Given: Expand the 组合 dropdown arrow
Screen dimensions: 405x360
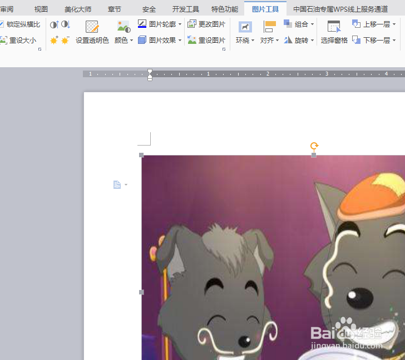Looking at the screenshot, I should pyautogui.click(x=312, y=24).
